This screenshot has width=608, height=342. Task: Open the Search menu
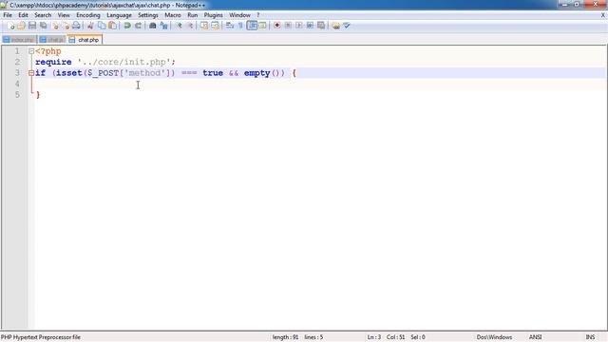point(43,15)
